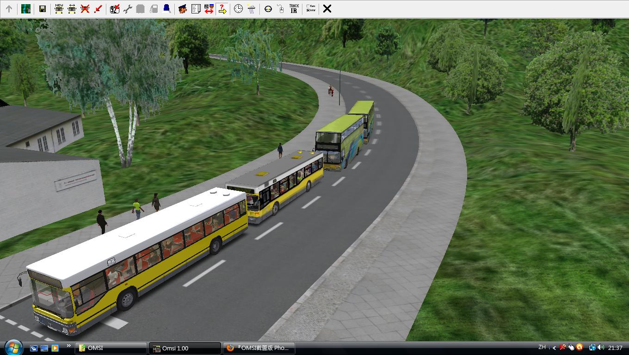Open the network tray icon
The height and width of the screenshot is (355, 629).
coord(592,348)
